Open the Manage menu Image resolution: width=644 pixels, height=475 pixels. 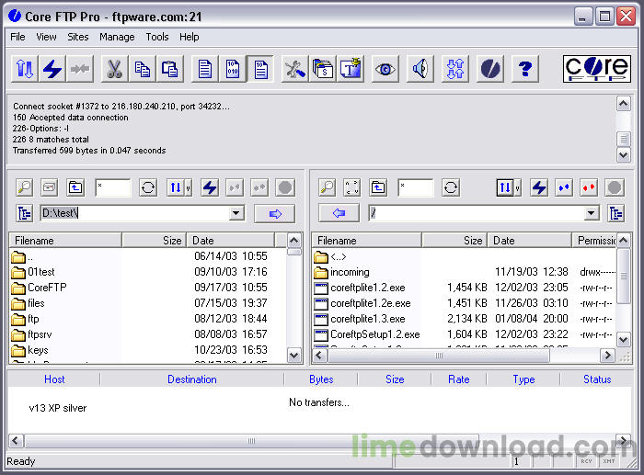(x=117, y=37)
